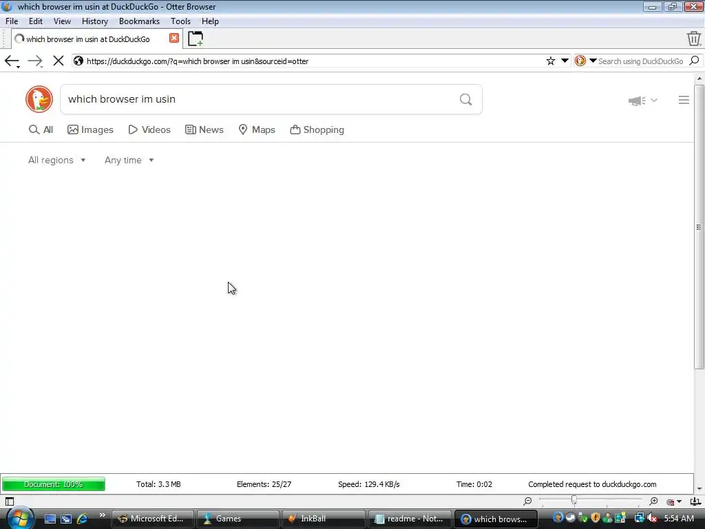Viewport: 705px width, 529px height.
Task: Click the Time: 0:02 status text
Action: [474, 484]
